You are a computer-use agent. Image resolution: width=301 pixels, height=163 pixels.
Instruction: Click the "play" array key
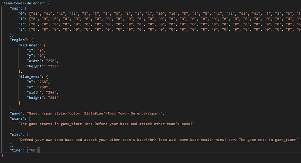(x=16, y=134)
